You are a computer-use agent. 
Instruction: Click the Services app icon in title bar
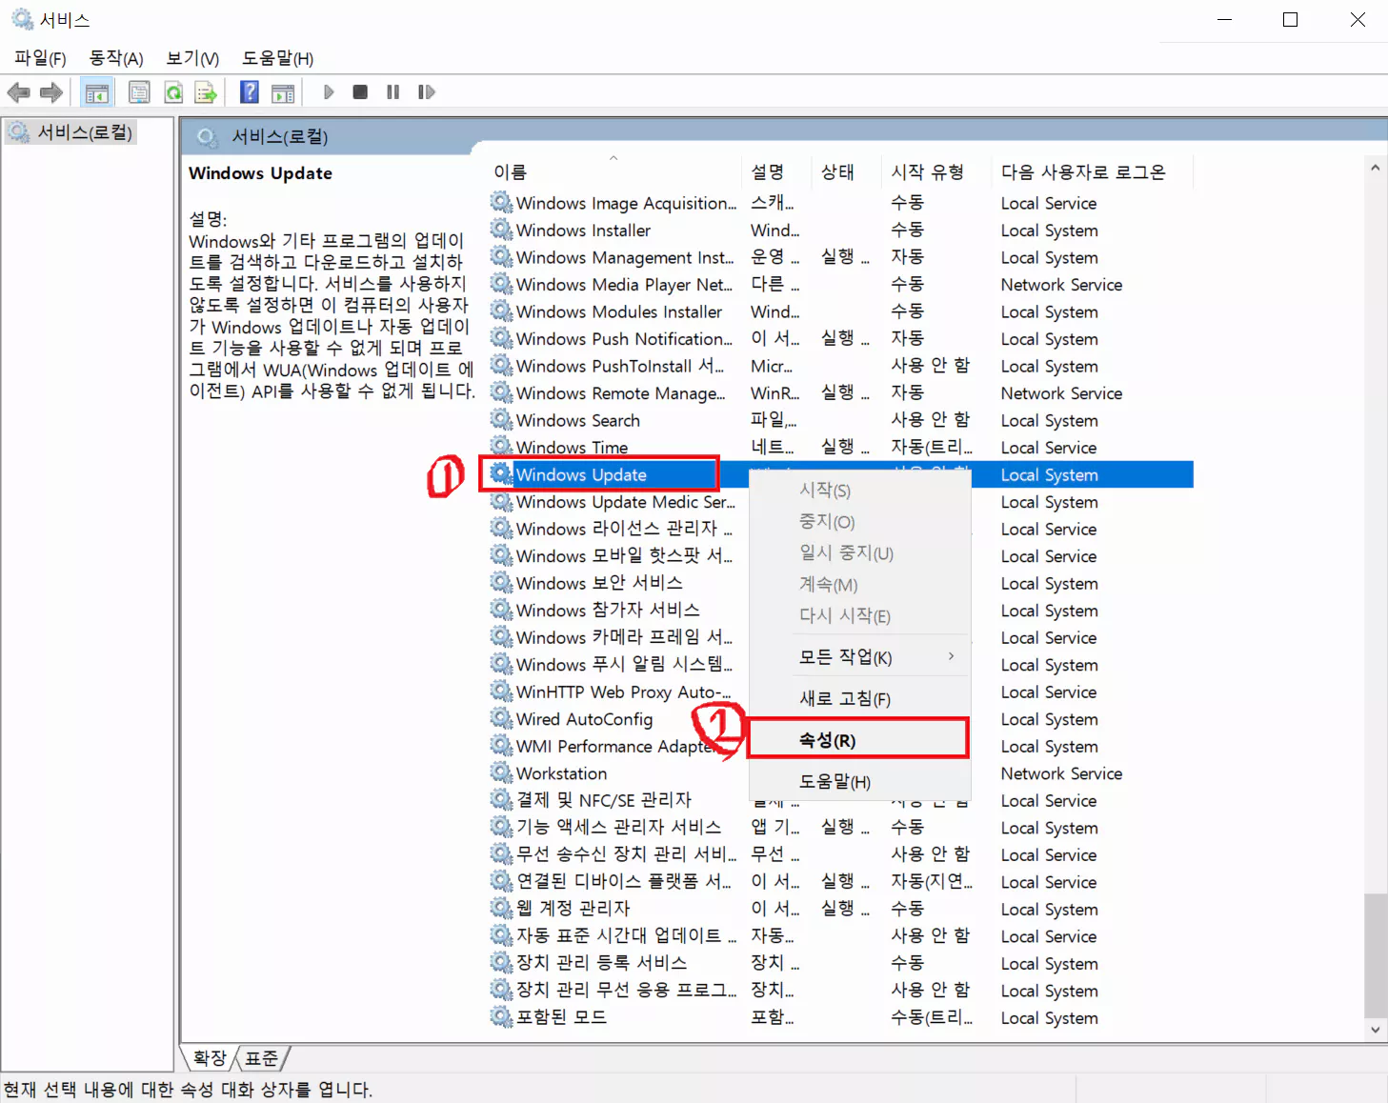[x=22, y=19]
